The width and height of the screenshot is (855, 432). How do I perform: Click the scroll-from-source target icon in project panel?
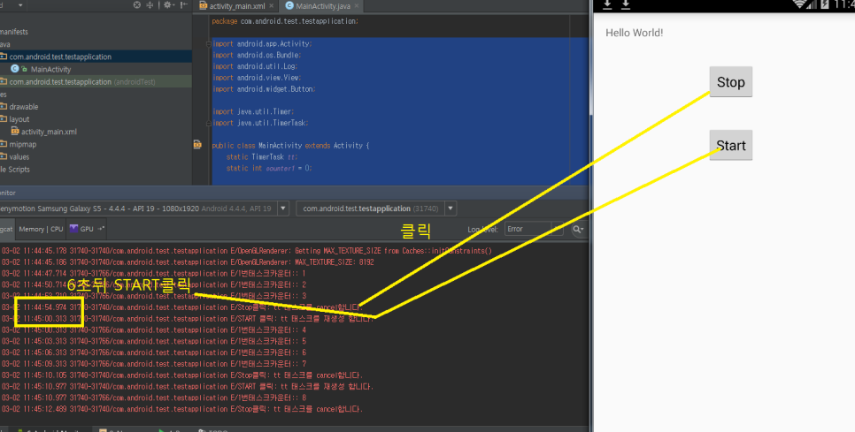(x=136, y=5)
